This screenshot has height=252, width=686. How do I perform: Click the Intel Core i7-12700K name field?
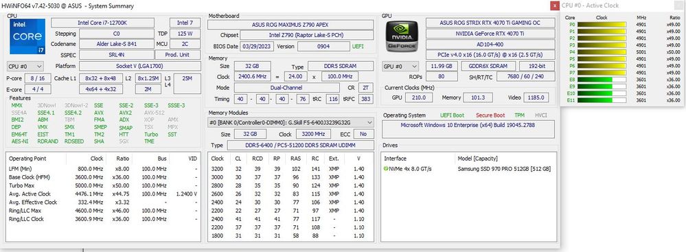(102, 23)
